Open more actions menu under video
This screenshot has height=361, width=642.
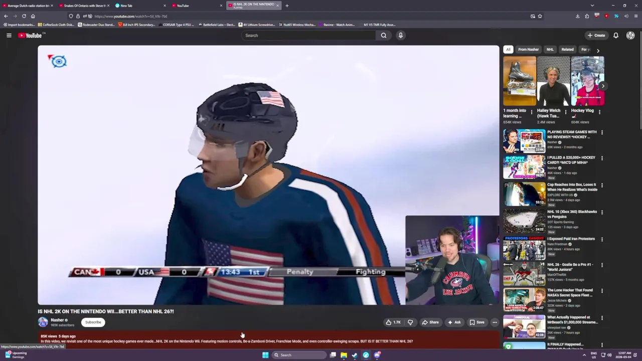coord(495,322)
